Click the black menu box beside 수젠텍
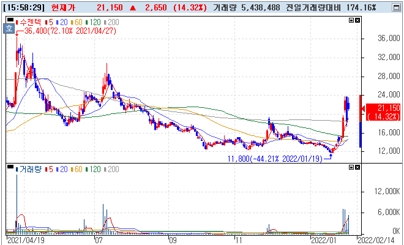Screen dimensions: 404x245 10,20
